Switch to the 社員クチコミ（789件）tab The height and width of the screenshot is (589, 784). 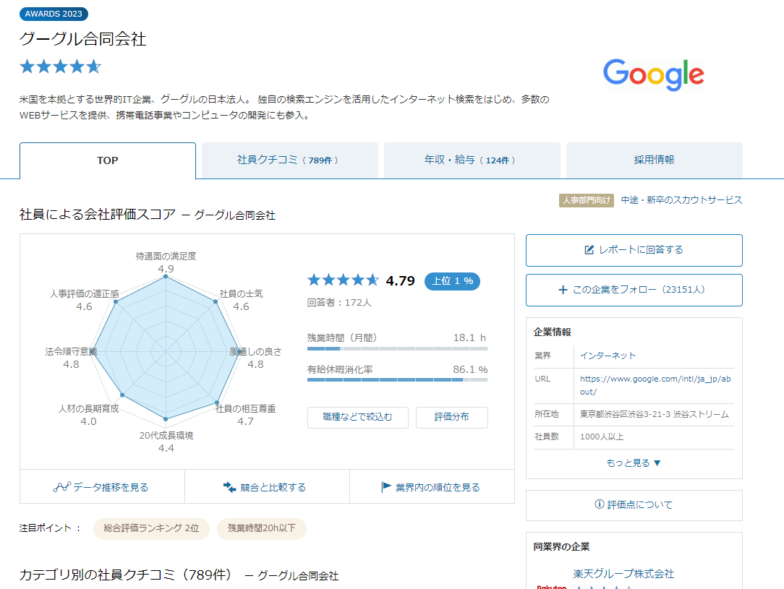tap(289, 160)
